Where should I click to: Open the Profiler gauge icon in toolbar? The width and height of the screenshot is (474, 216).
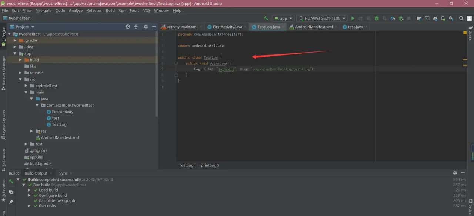(x=393, y=18)
